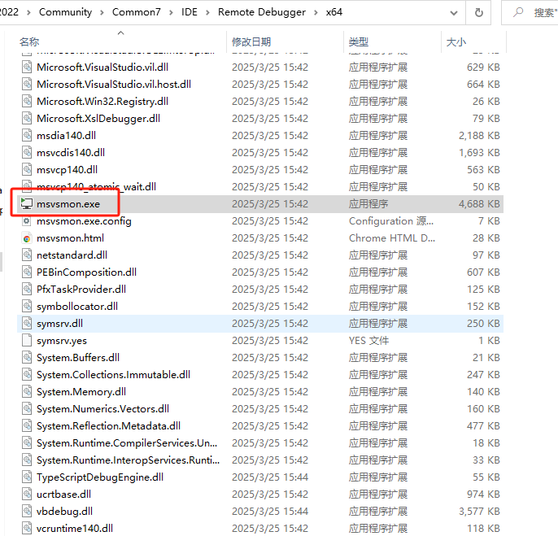This screenshot has height=536, width=558.
Task: Click the search magnifier icon
Action: pos(518,12)
